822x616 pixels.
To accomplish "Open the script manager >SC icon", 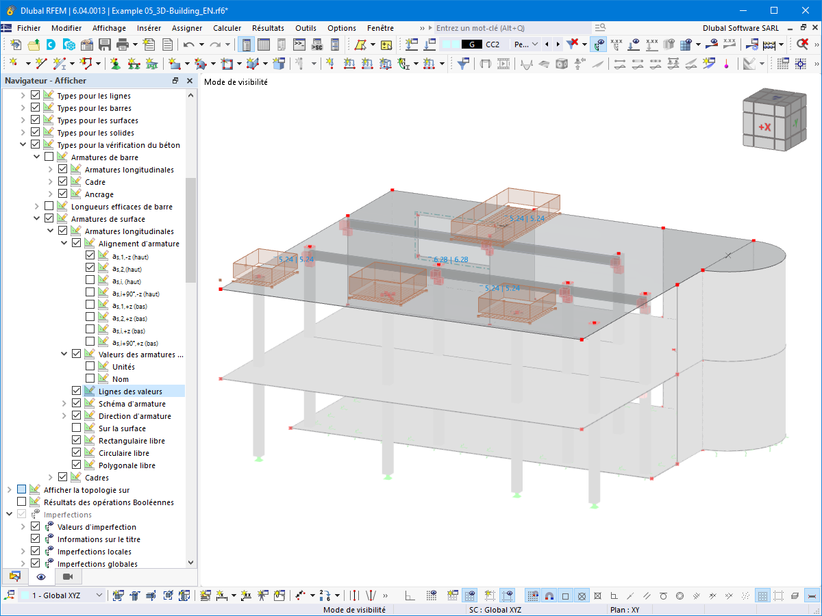I will (x=316, y=44).
